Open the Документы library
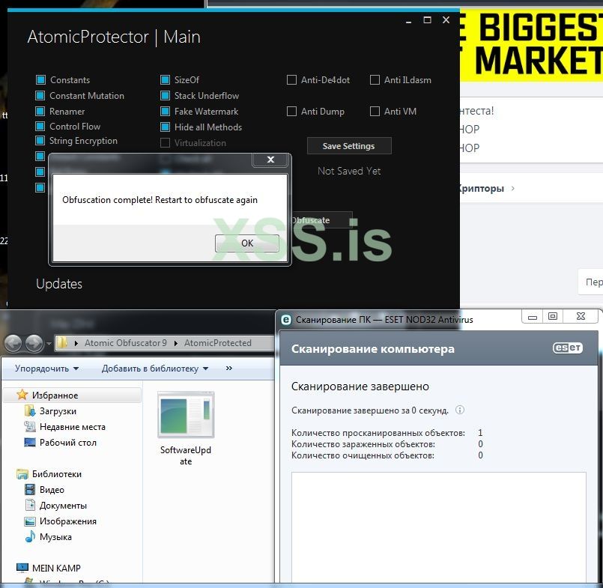The width and height of the screenshot is (603, 588). [x=63, y=506]
